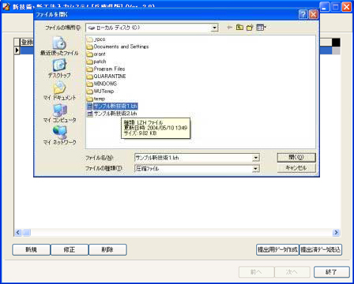This screenshot has width=354, height=284.
Task: Select the temp folder
Action: (x=96, y=99)
